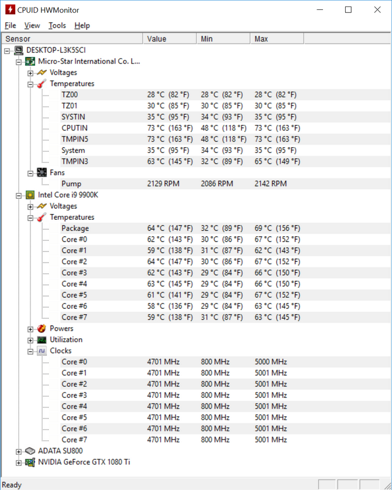The image size is (392, 490).
Task: Click the Intel Core i9 CPU icon
Action: [x=30, y=195]
